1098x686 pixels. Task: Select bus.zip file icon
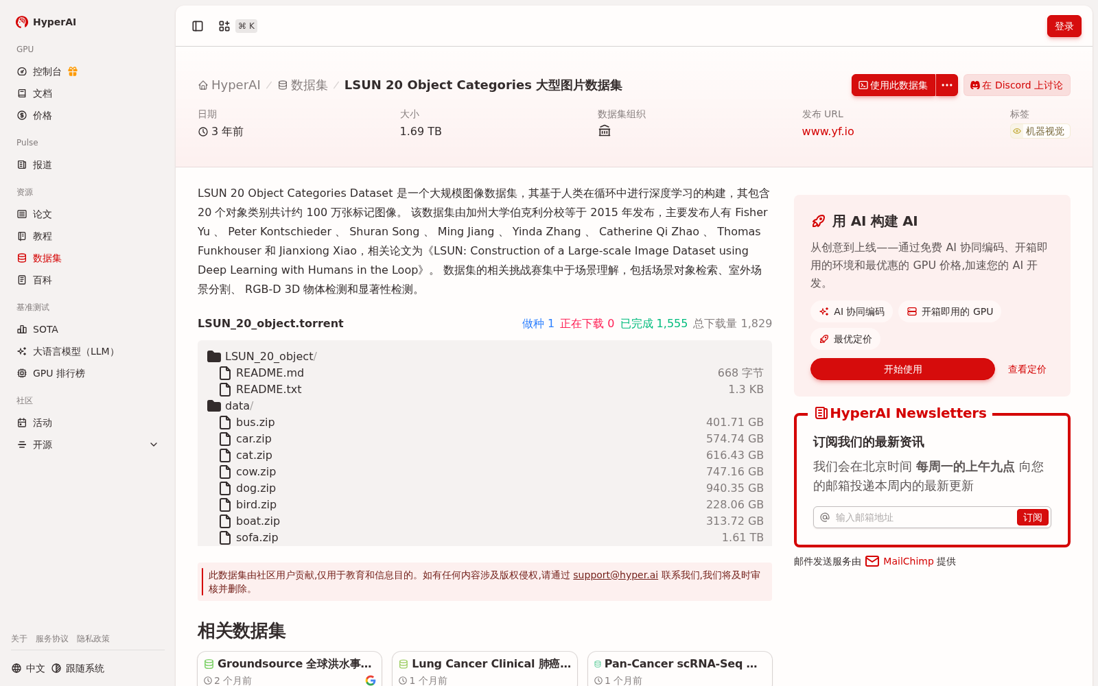coord(225,422)
